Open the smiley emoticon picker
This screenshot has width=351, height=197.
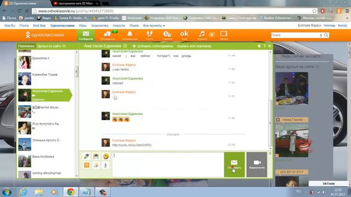(106, 156)
